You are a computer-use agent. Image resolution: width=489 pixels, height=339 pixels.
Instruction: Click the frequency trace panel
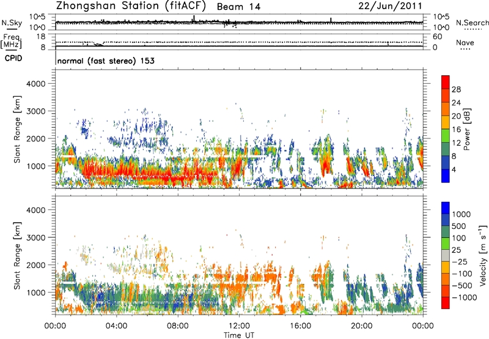point(239,42)
